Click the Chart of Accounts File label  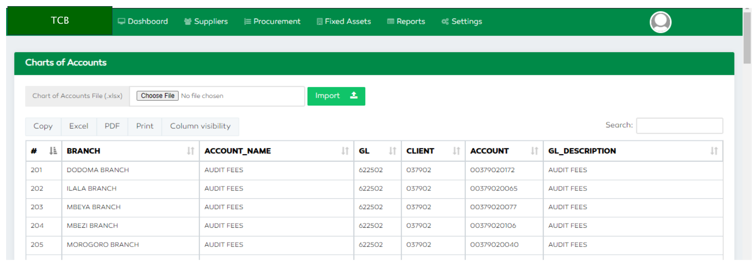[x=77, y=96]
